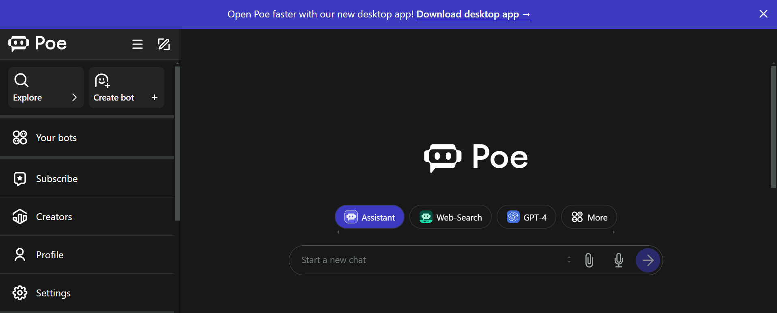Click the Web-Search robot icon
The image size is (777, 313).
click(x=426, y=217)
